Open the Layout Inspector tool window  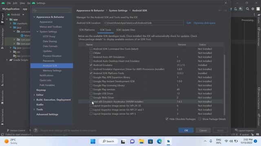(245, 131)
